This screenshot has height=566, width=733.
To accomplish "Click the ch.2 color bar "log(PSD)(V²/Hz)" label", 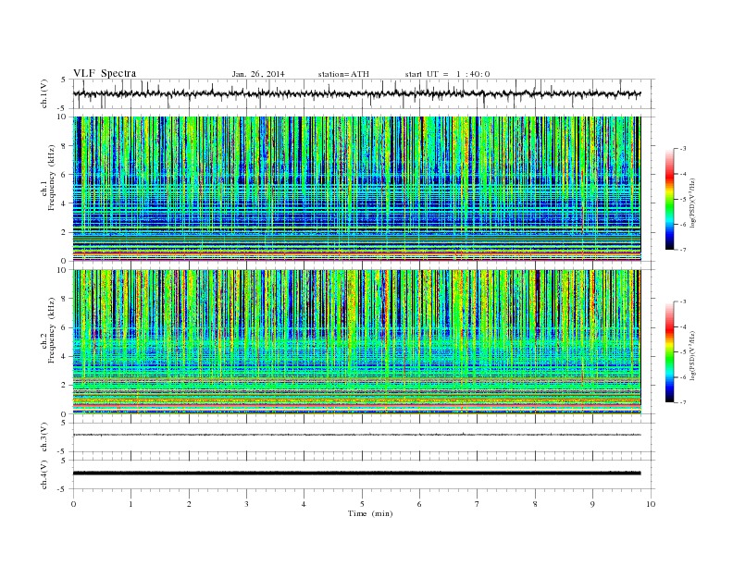I will click(693, 355).
